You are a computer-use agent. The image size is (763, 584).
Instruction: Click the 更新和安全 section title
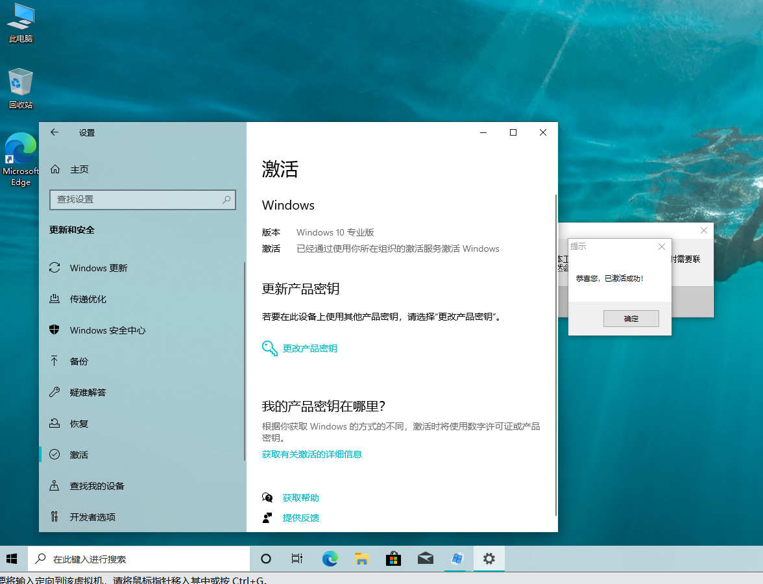click(72, 230)
